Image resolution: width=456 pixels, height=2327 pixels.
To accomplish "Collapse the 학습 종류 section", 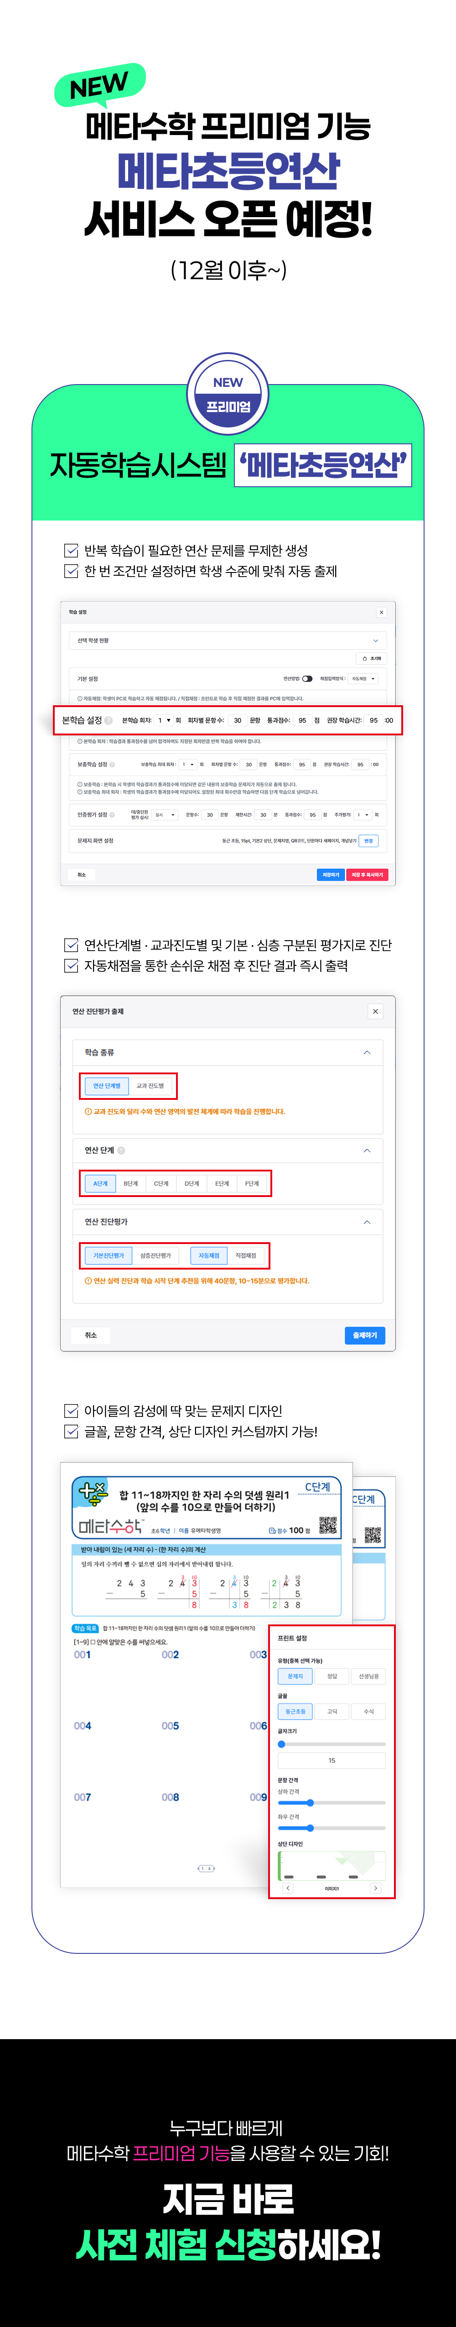I will pos(367,1052).
